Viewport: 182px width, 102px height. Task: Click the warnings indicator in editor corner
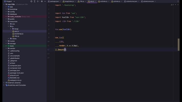pyautogui.click(x=172, y=5)
